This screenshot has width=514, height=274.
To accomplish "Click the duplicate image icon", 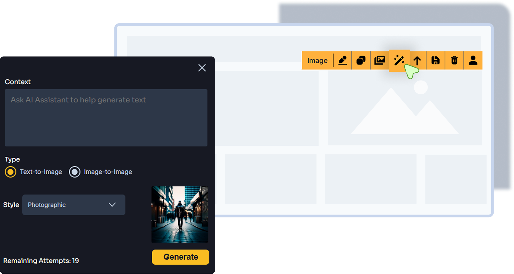I will tap(361, 60).
